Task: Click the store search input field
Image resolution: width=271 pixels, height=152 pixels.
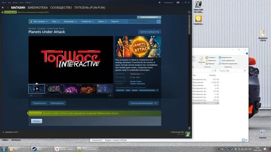Action: point(142,22)
